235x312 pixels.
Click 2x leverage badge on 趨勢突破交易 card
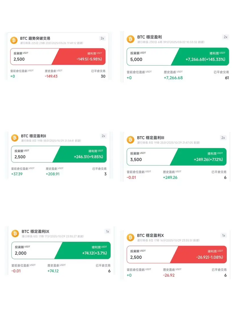pyautogui.click(x=102, y=38)
